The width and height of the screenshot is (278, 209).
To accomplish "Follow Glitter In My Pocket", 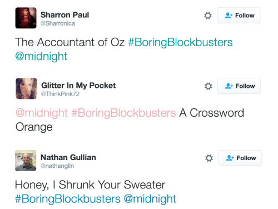I will point(239,86).
